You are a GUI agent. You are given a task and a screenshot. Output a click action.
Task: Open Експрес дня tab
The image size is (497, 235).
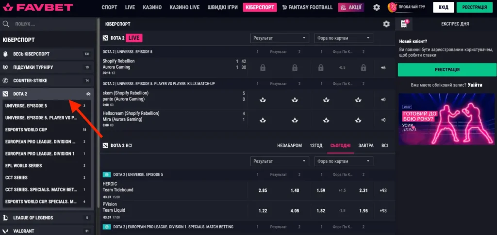455,24
